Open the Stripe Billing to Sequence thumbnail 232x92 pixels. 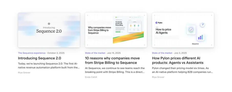pyautogui.click(x=116, y=30)
